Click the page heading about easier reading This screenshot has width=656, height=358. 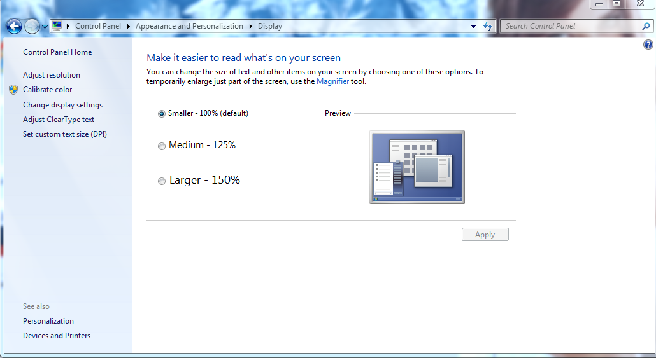point(243,58)
